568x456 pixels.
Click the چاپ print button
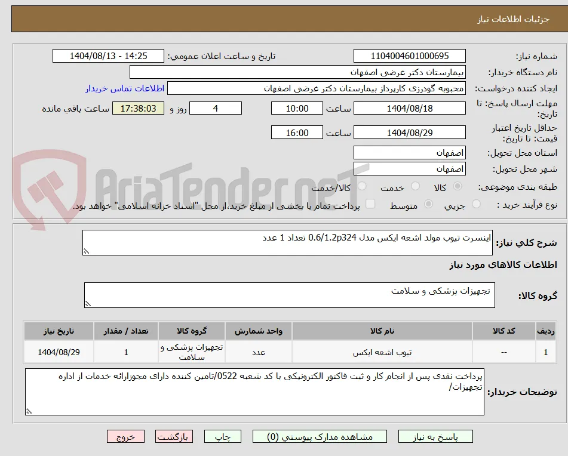pos(223,436)
